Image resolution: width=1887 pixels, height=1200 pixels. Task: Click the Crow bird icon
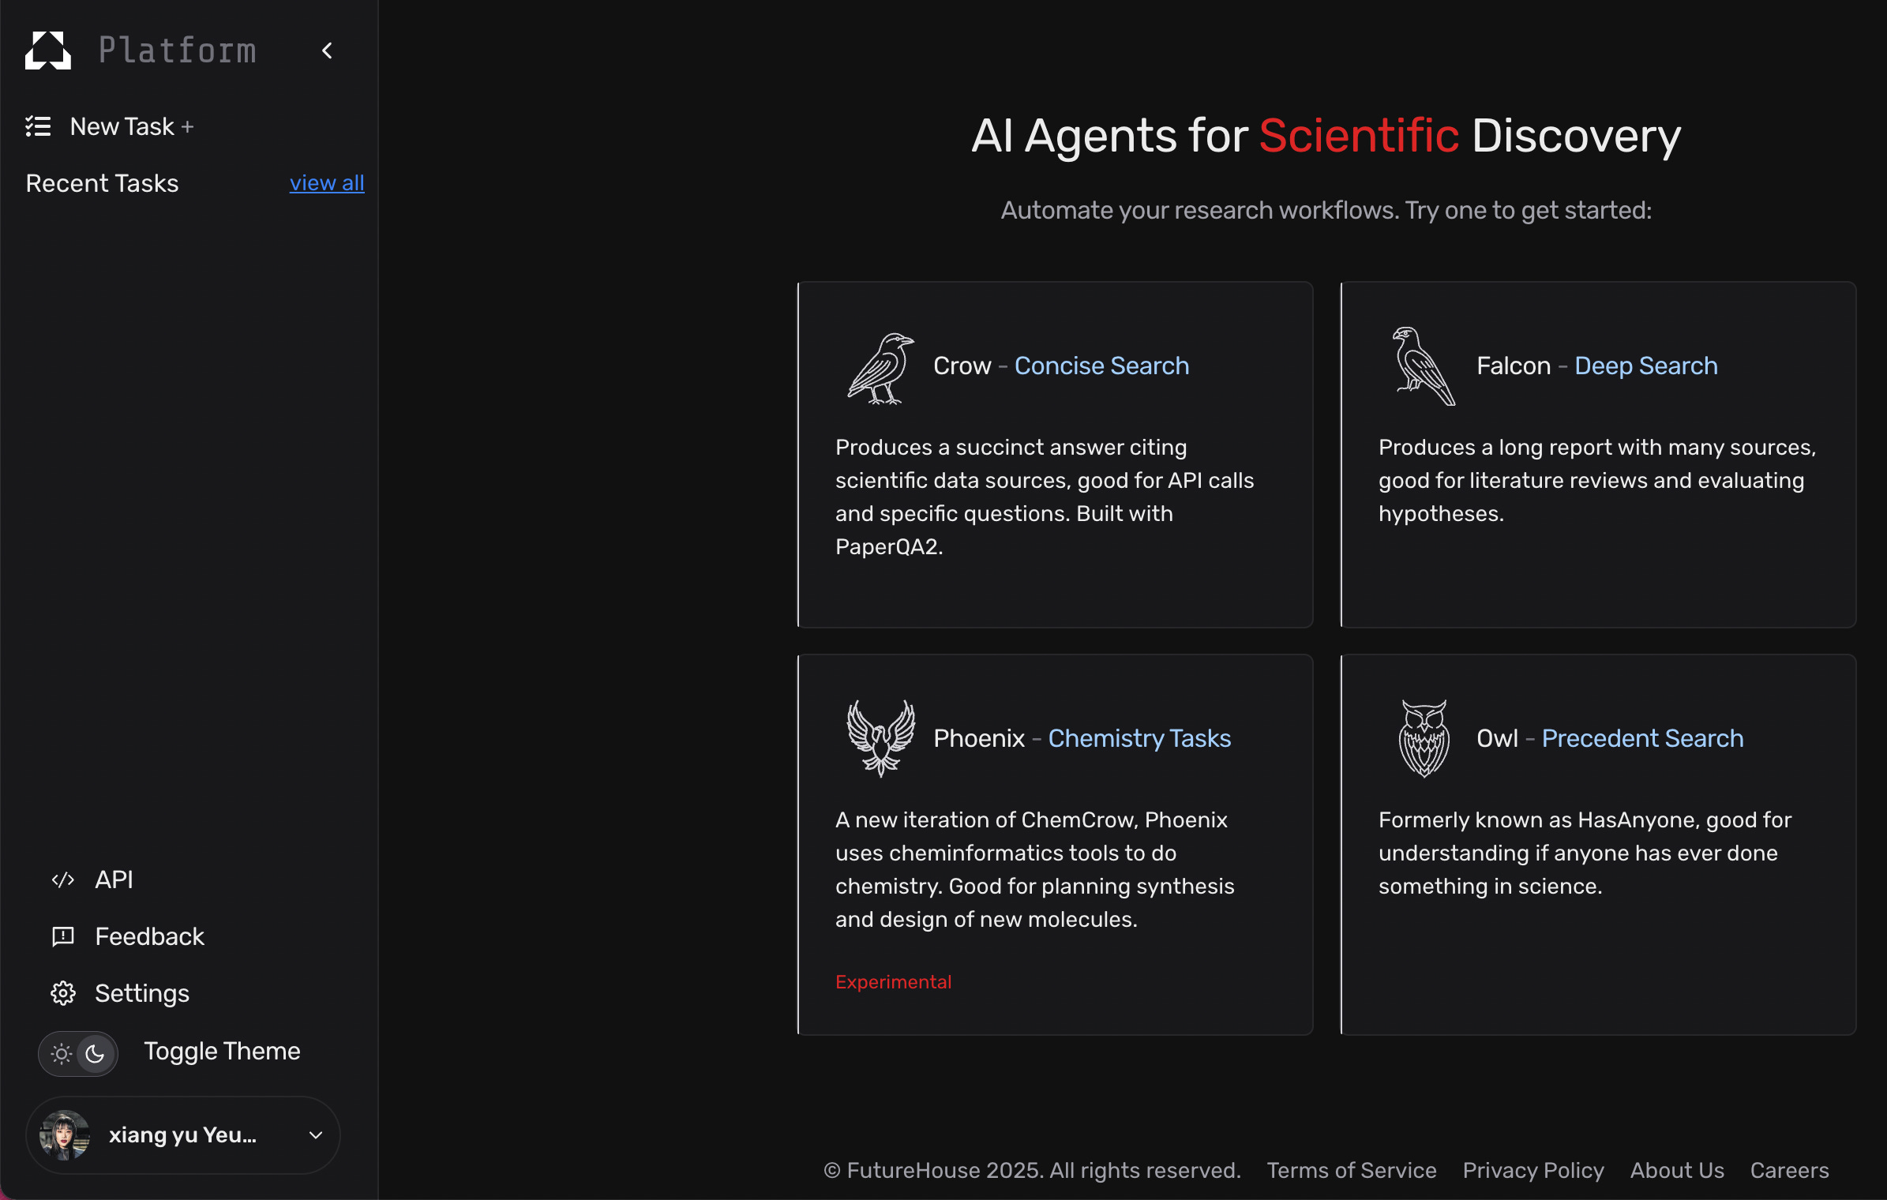coord(880,368)
